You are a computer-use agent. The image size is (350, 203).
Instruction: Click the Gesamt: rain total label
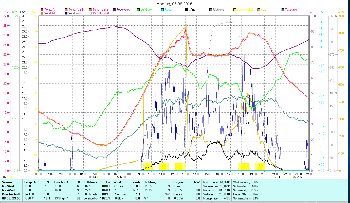point(178,194)
